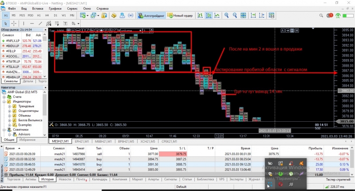Image resolution: width=355 pixels, height=191 pixels.
Task: Switch to the Новости tab
Action: pos(65,179)
